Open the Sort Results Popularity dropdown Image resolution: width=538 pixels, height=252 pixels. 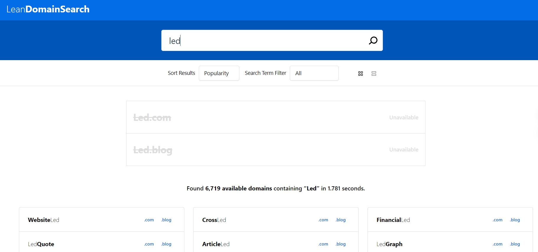point(219,73)
